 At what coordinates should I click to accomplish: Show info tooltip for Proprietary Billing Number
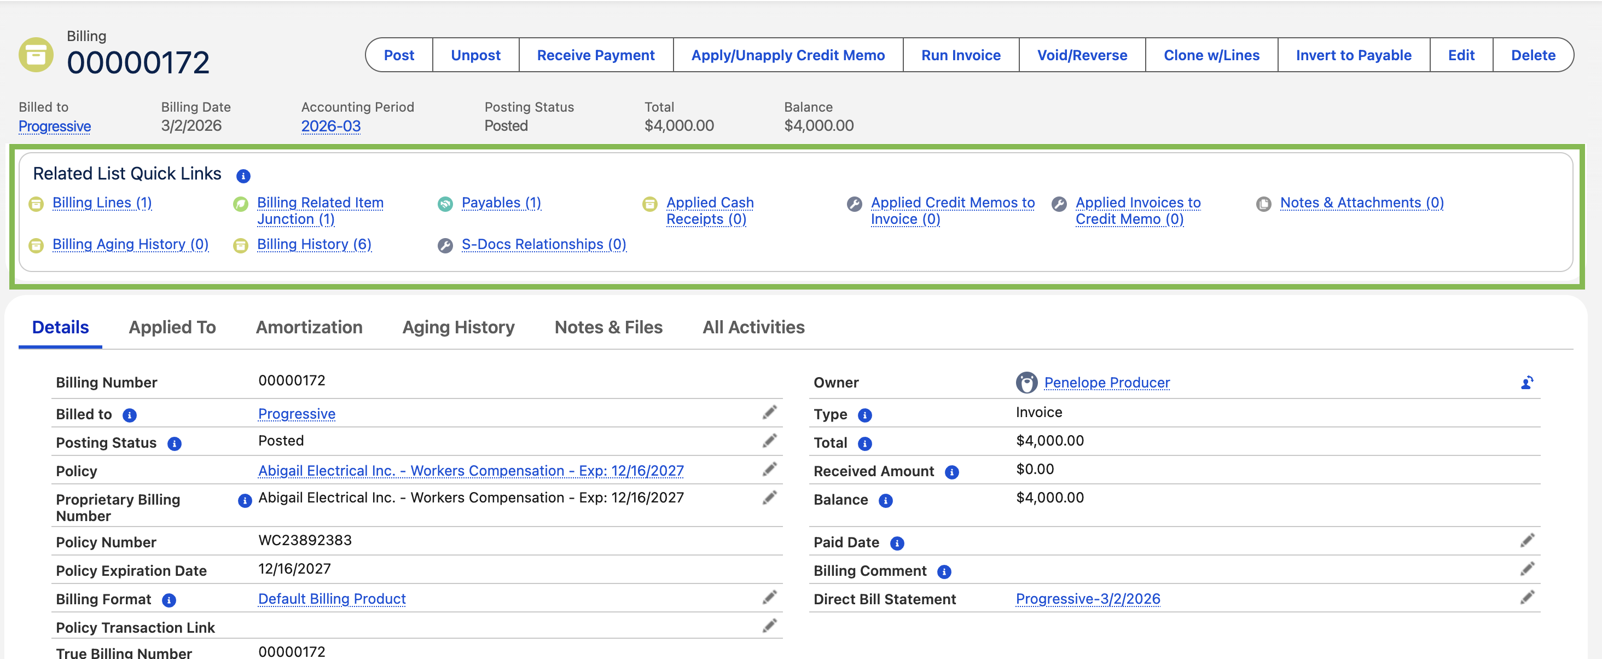click(x=245, y=500)
